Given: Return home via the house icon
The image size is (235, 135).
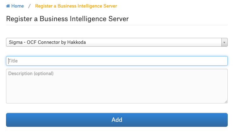Looking at the screenshot, I should pos(8,6).
